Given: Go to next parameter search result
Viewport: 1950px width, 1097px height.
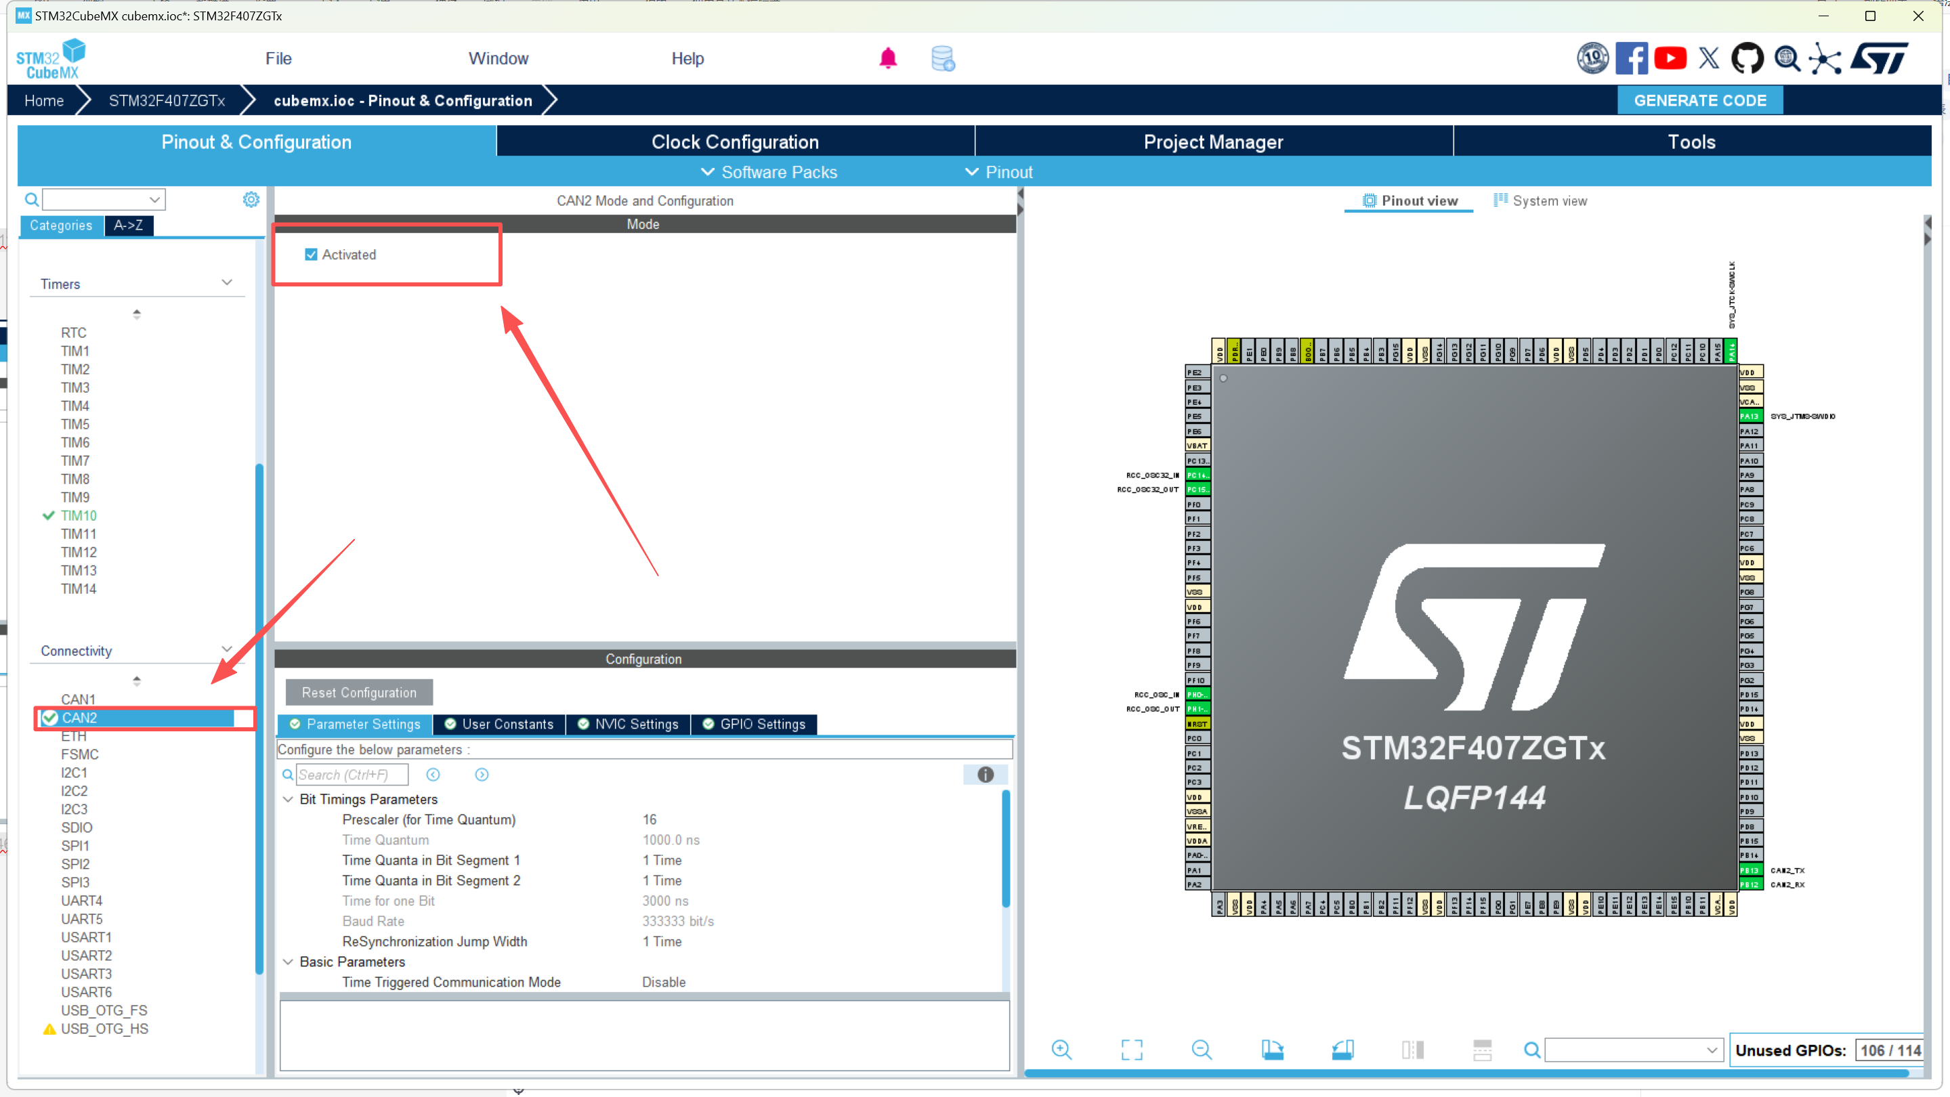Looking at the screenshot, I should 482,775.
